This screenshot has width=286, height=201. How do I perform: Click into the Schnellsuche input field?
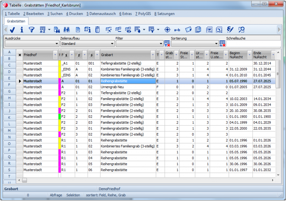(x=253, y=44)
